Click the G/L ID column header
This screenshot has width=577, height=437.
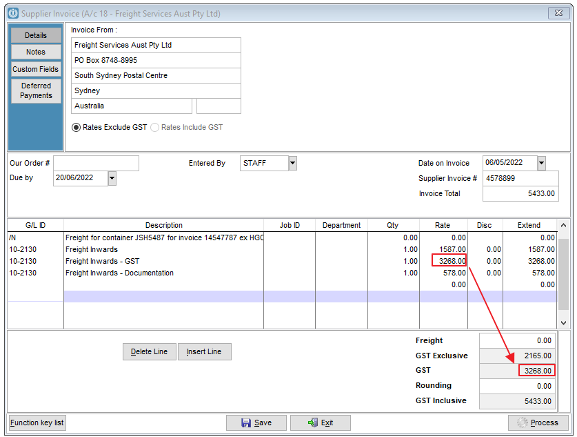coord(36,226)
